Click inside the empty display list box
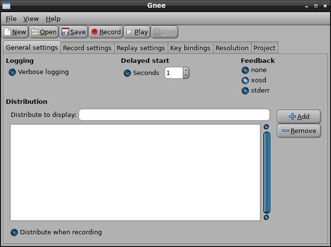Screen dimensions: 331x247 135,172
